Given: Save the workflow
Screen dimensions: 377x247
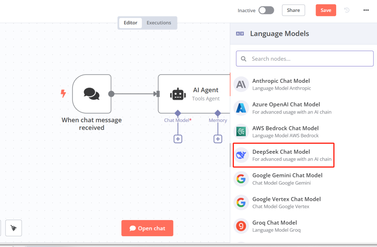Looking at the screenshot, I should tap(326, 10).
